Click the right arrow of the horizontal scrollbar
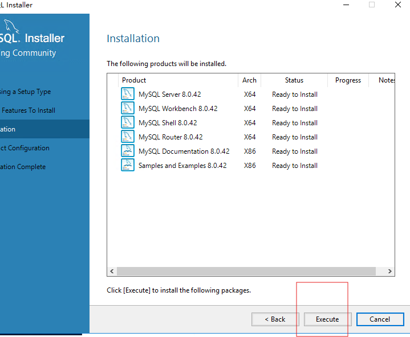This screenshot has height=337, width=410. click(390, 271)
